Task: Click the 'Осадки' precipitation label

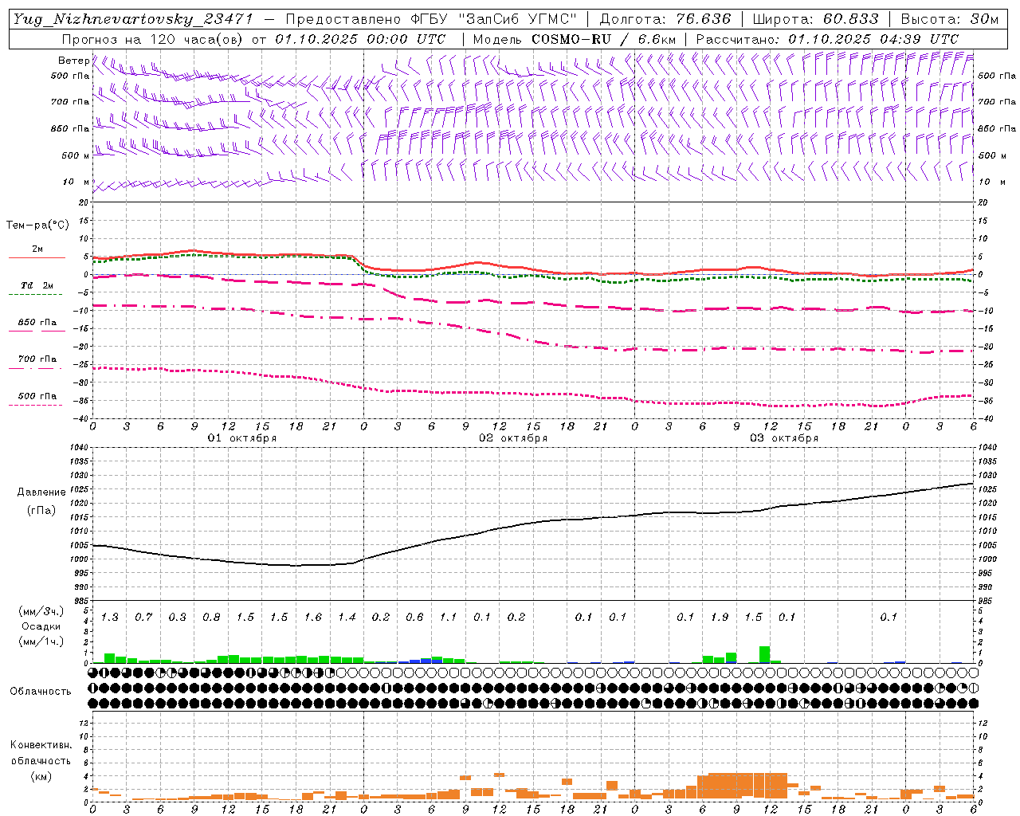Action: point(41,626)
